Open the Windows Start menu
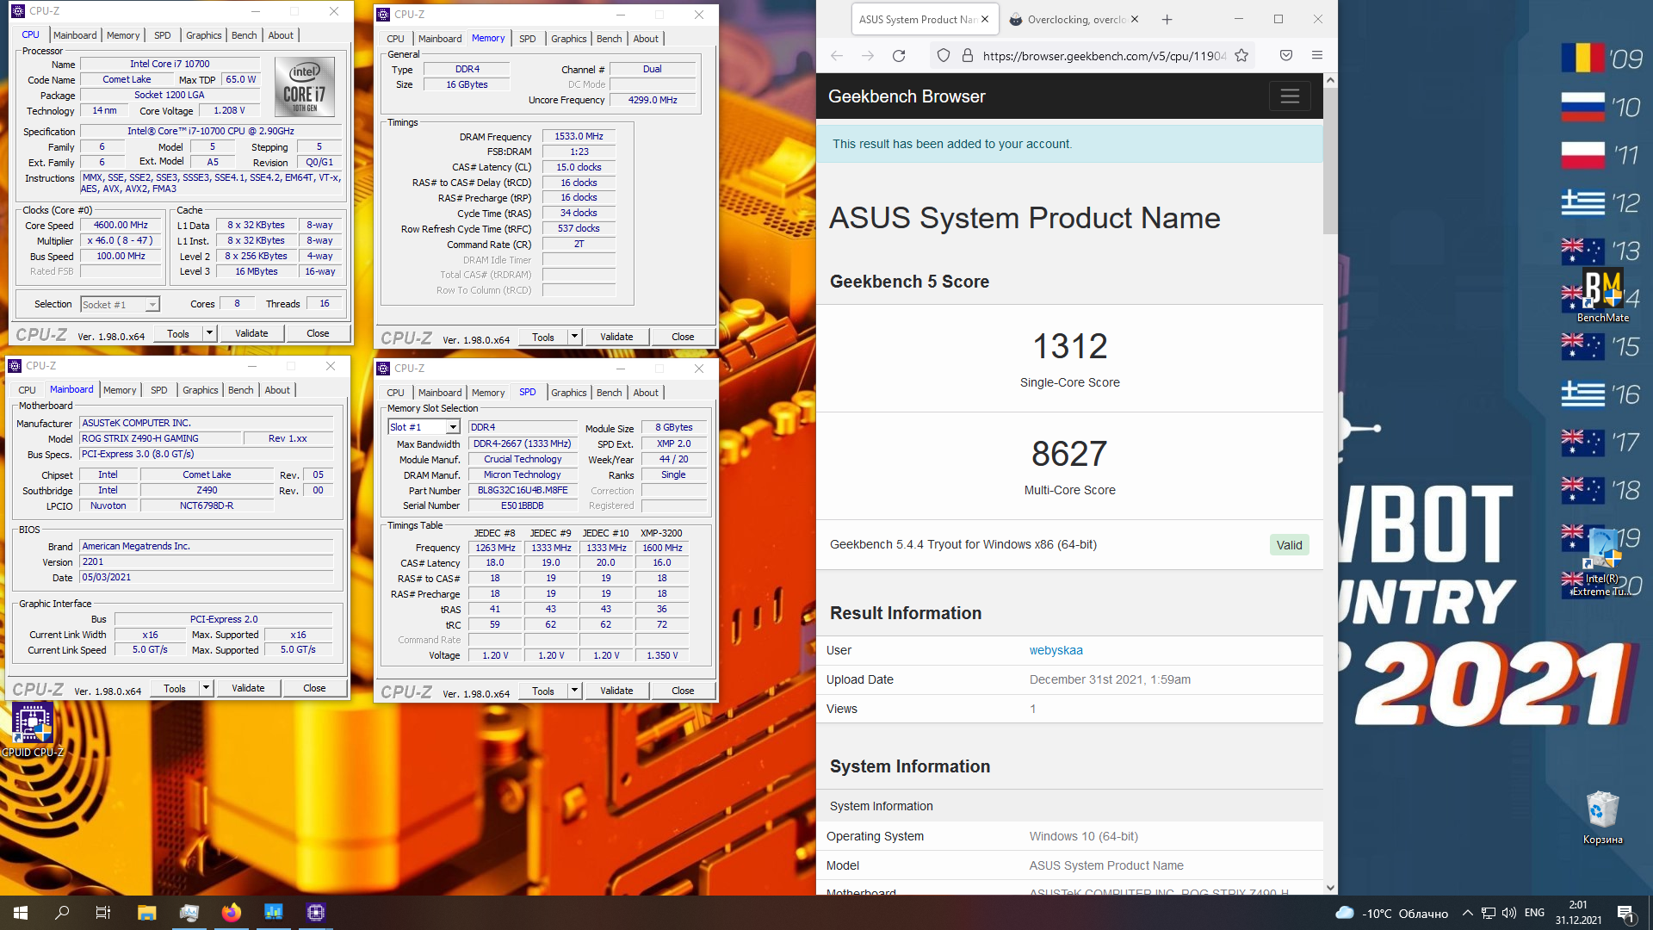1653x930 pixels. pos(21,913)
